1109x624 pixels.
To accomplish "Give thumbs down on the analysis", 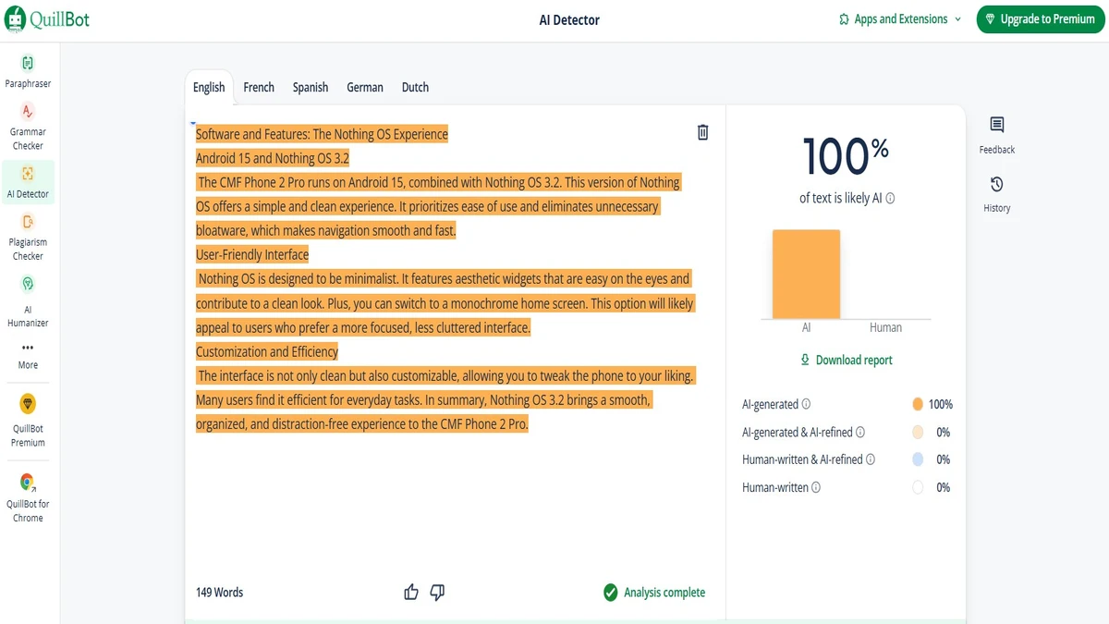I will [x=437, y=593].
